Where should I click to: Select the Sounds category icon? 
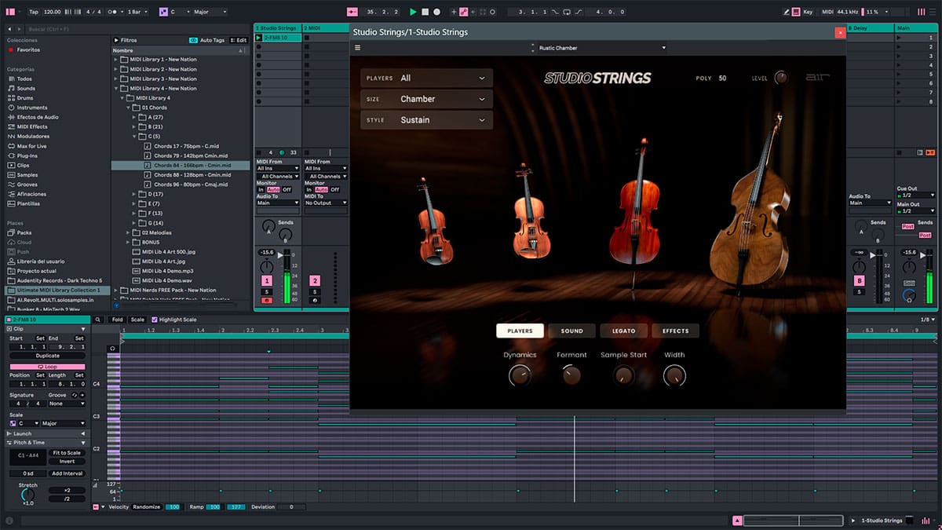pos(11,89)
